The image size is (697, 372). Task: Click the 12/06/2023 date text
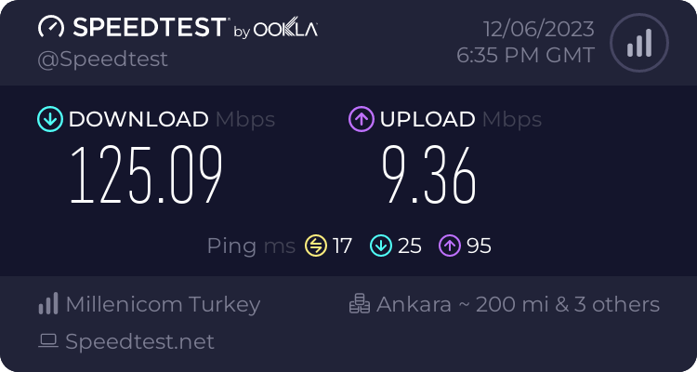click(x=539, y=30)
